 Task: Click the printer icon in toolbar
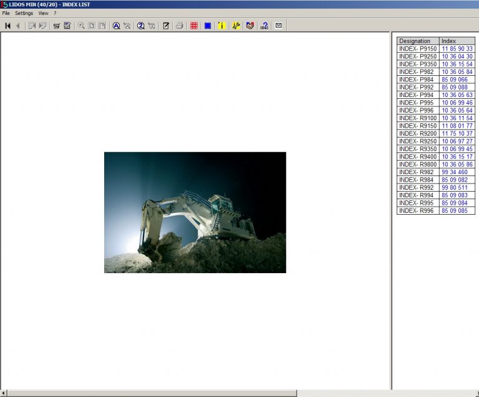coord(180,26)
